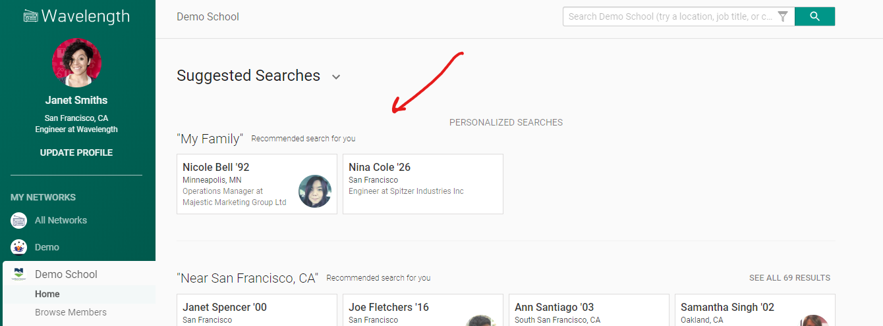The width and height of the screenshot is (883, 326).
Task: Open the All Networks icon
Action: [18, 220]
